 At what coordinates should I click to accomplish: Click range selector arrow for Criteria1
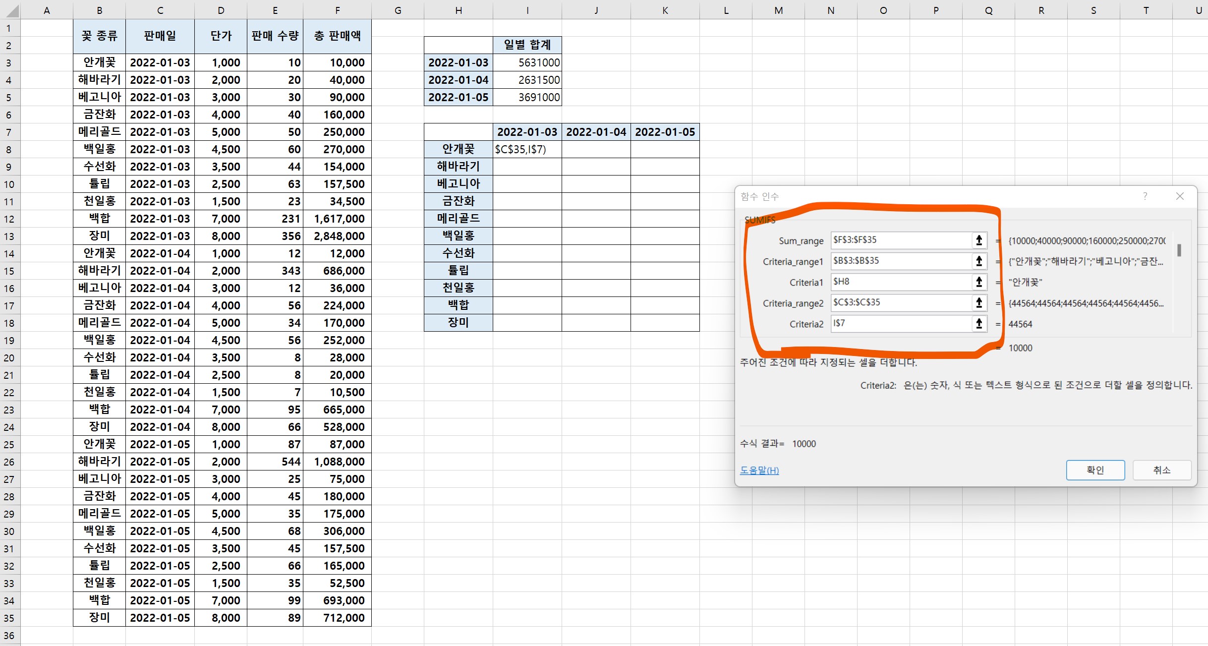[x=979, y=282]
